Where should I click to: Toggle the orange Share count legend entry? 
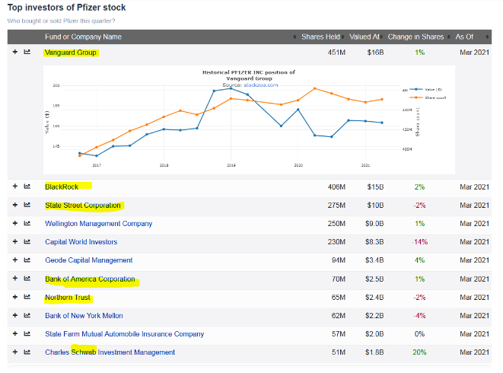tap(428, 97)
